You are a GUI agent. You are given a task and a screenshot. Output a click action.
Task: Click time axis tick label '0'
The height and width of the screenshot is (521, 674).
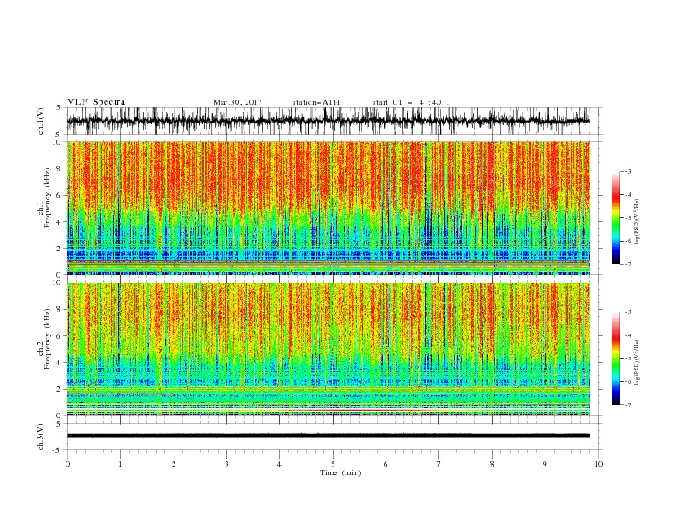click(67, 464)
